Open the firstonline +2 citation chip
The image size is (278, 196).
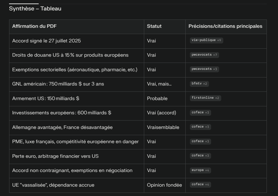pos(206,98)
